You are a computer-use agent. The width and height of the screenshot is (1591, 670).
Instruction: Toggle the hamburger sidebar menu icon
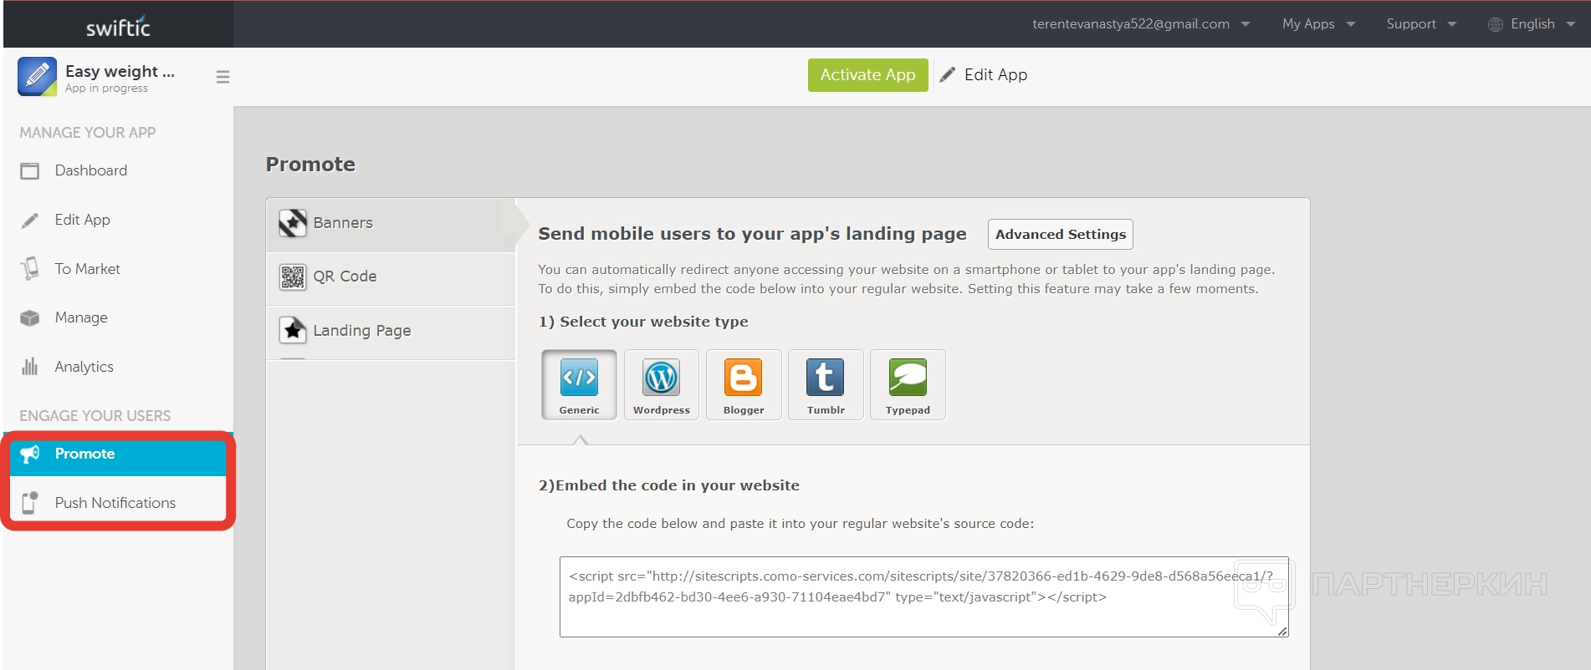pos(223,77)
